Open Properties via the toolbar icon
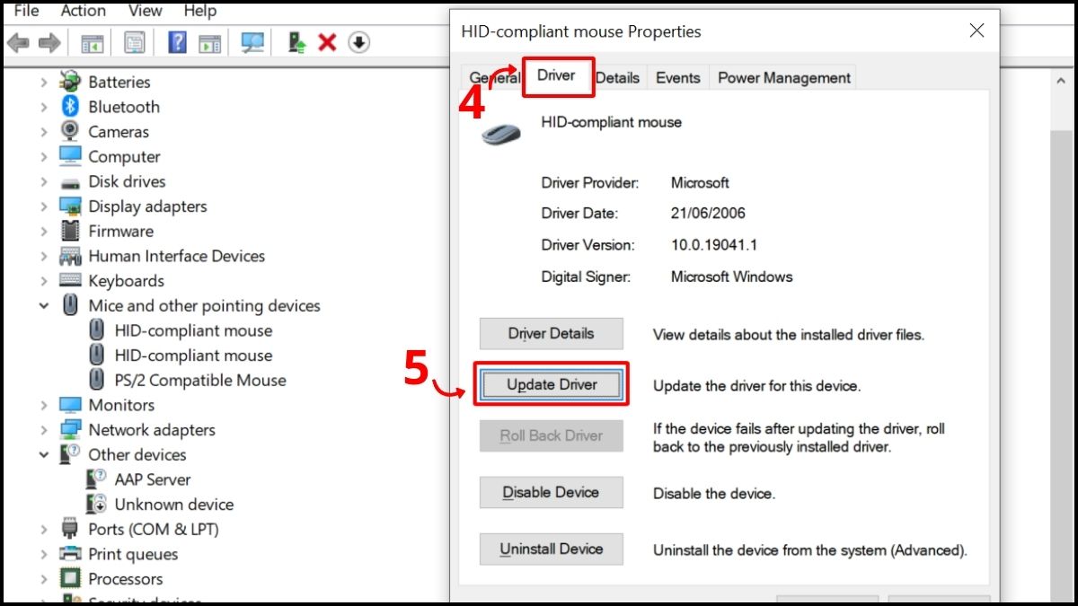The image size is (1078, 606). click(136, 41)
